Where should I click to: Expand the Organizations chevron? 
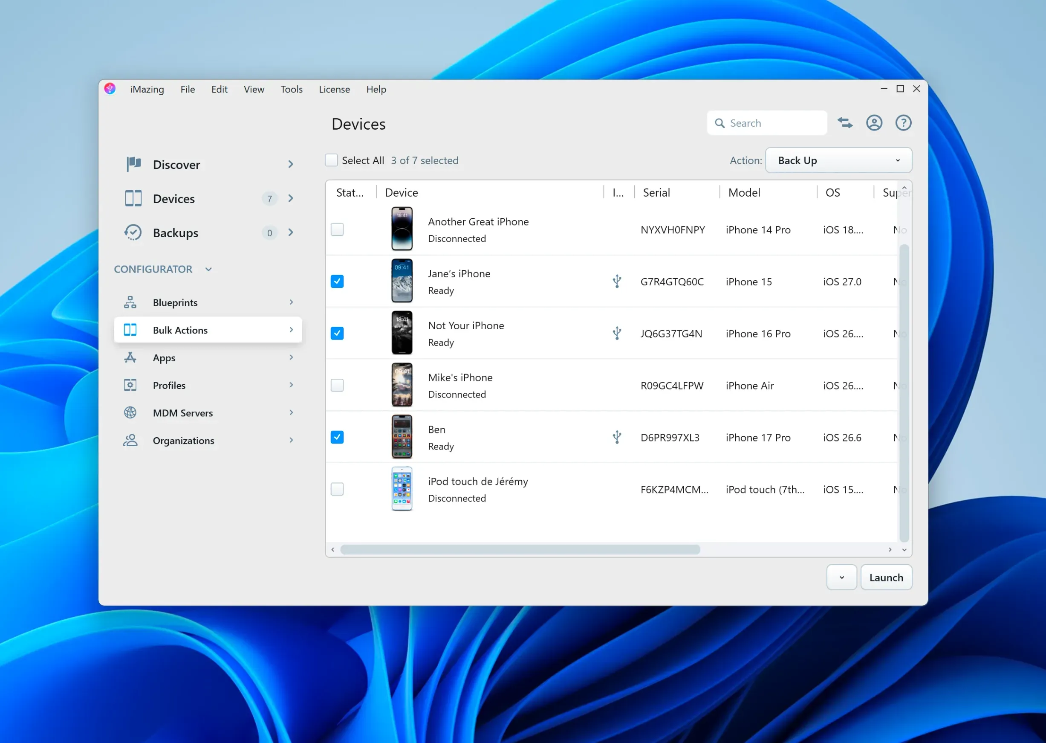pyautogui.click(x=291, y=440)
